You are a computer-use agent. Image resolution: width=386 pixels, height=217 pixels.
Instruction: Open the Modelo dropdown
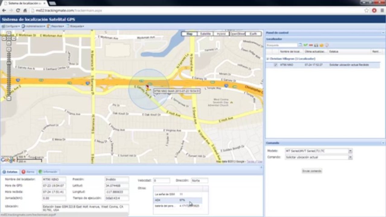pos(350,151)
